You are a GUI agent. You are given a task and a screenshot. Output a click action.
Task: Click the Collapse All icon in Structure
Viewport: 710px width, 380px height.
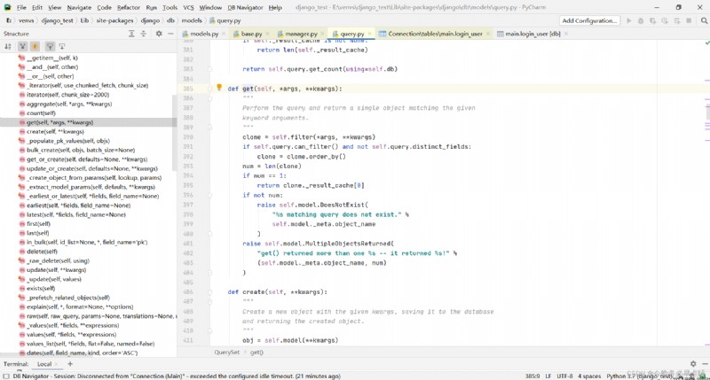coord(143,34)
